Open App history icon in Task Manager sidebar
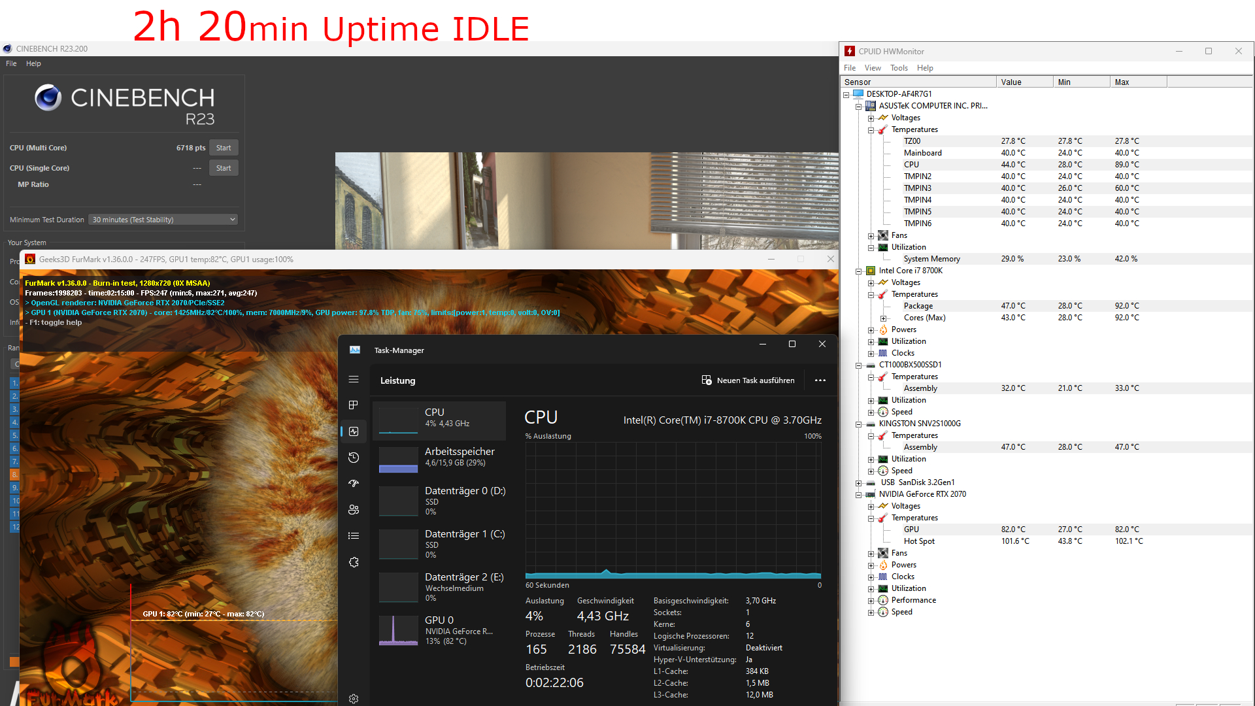This screenshot has height=706, width=1255. click(x=354, y=458)
